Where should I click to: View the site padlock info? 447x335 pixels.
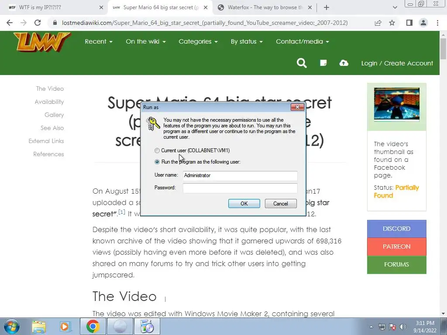pyautogui.click(x=55, y=23)
